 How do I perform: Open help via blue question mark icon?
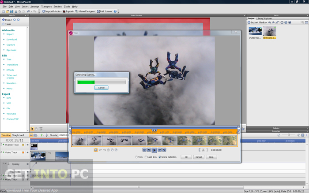pos(115,11)
